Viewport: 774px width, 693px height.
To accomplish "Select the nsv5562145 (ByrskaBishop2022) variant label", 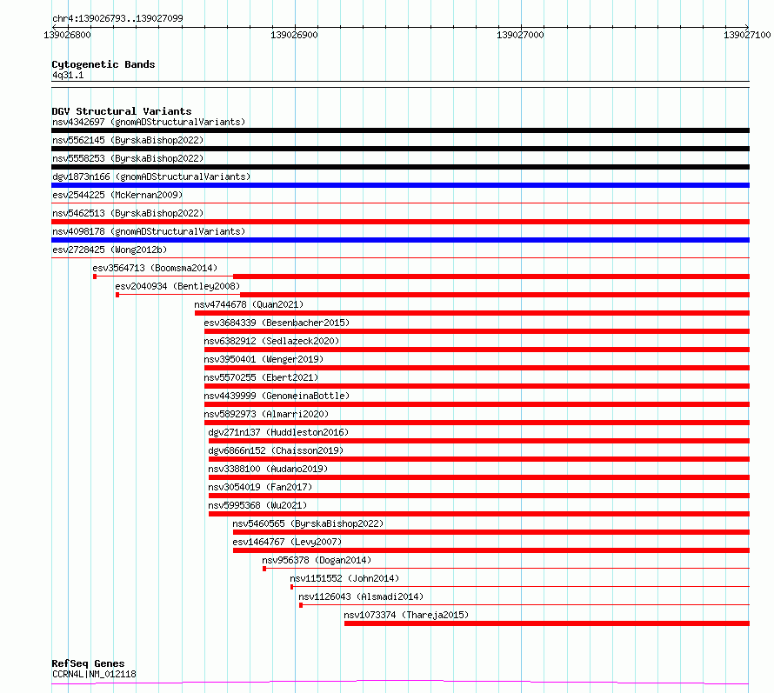I will click(x=128, y=140).
